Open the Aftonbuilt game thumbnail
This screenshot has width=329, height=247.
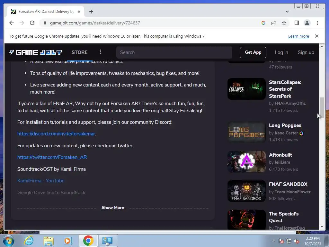pyautogui.click(x=246, y=161)
